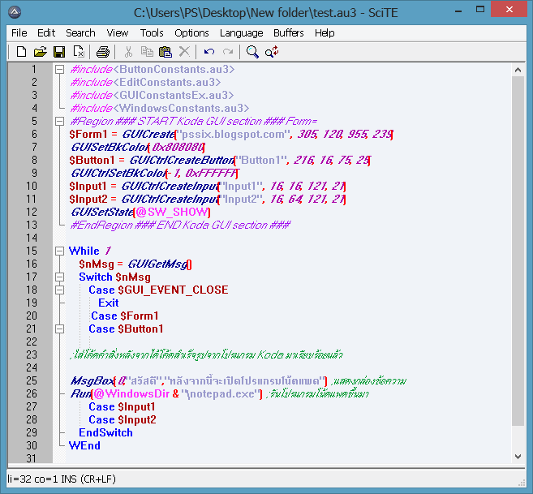Copy selection with the toolbar copy icon
The image size is (533, 494).
click(147, 52)
